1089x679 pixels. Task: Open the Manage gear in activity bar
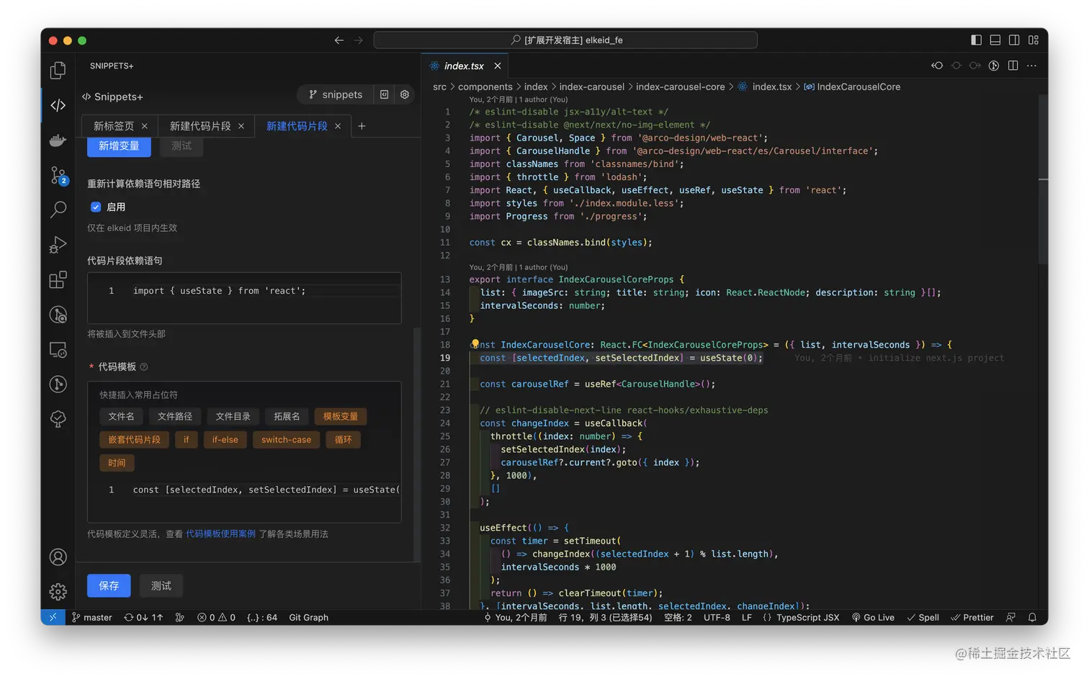(58, 592)
